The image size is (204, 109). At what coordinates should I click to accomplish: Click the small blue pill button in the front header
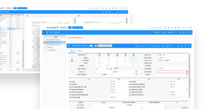point(70,28)
